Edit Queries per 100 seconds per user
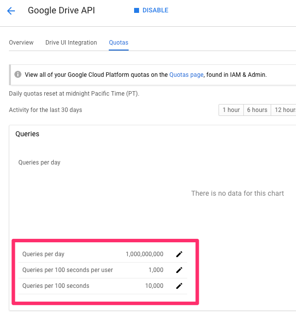Image resolution: width=296 pixels, height=326 pixels. click(179, 270)
